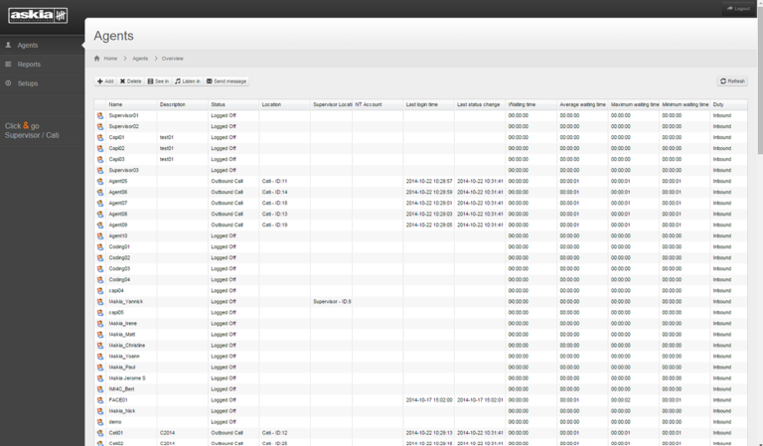
Task: Select the agent icon for FACE01 row
Action: tap(100, 400)
